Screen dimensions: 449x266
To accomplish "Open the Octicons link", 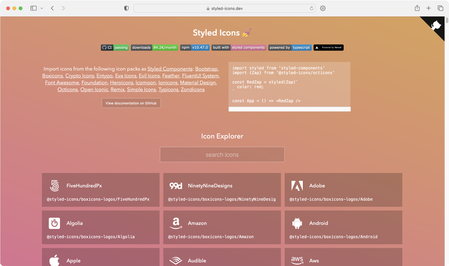I will [68, 90].
